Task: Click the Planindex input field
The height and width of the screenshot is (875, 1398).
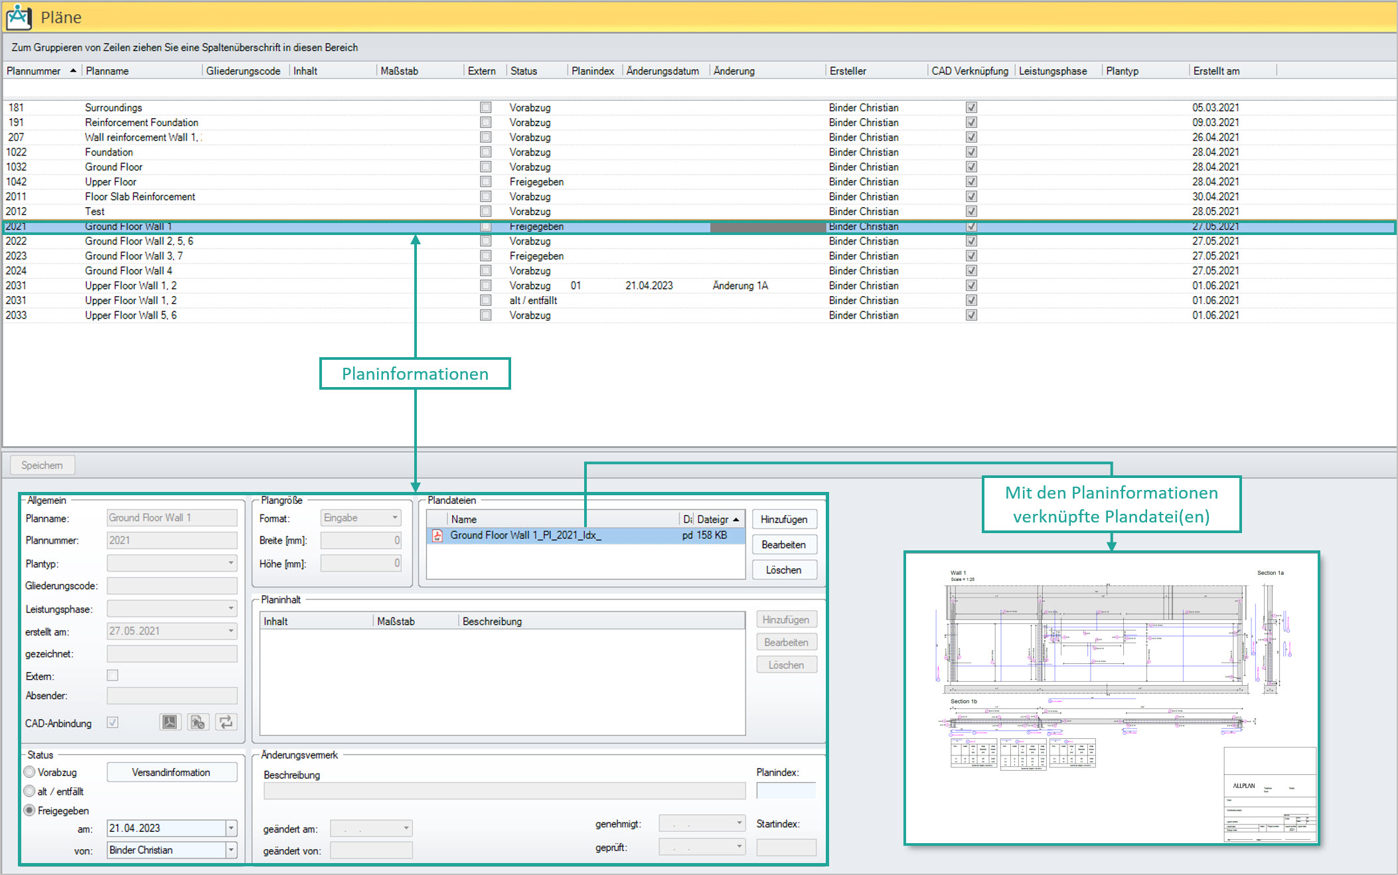Action: pos(786,790)
